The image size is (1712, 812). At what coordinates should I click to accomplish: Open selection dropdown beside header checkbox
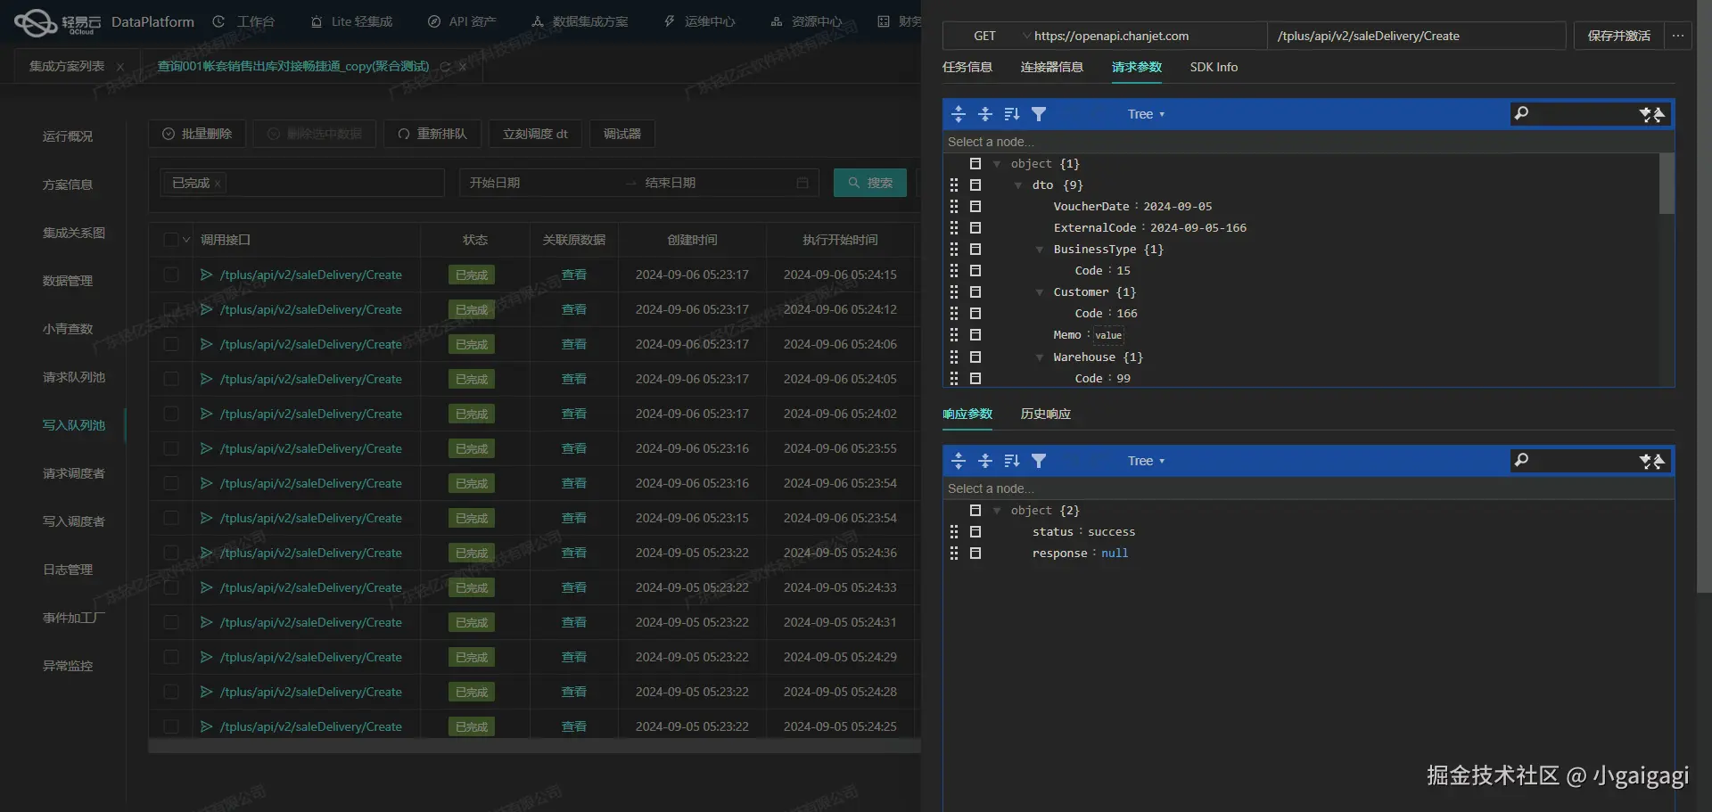coord(186,240)
